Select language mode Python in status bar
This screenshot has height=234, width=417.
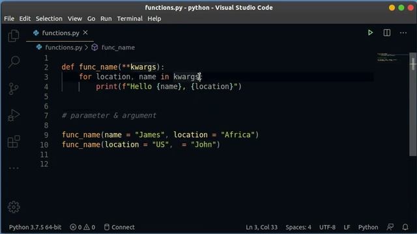368,227
